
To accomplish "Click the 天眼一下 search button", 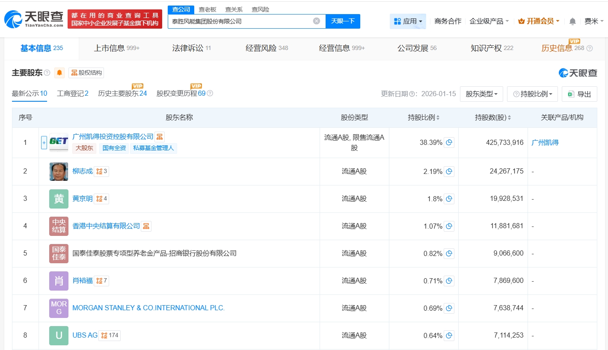I will click(x=343, y=21).
